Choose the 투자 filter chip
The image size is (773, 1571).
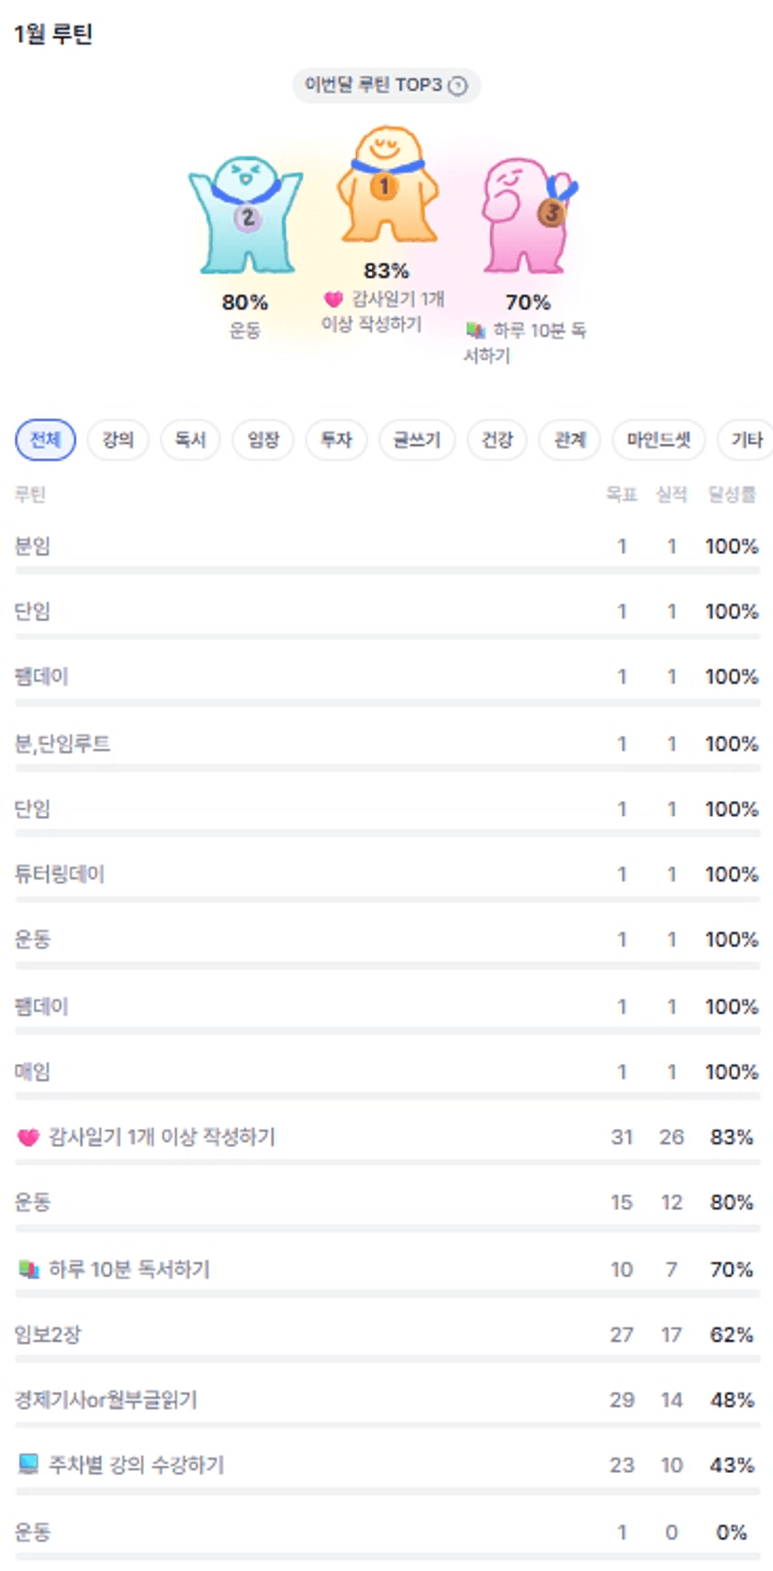tap(336, 440)
